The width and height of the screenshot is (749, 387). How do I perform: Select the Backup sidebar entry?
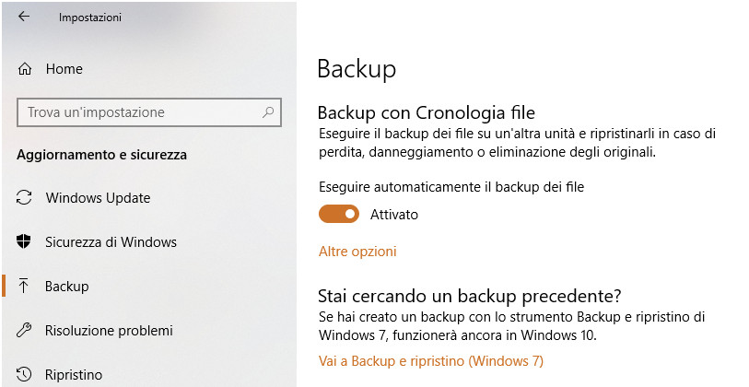tap(67, 287)
